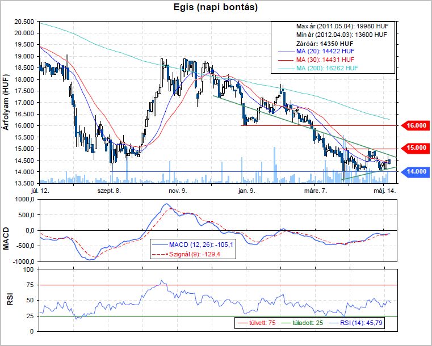The image size is (432, 346).
Task: Click the "Záróár: 14350 HUF" value
Action: pyautogui.click(x=325, y=44)
